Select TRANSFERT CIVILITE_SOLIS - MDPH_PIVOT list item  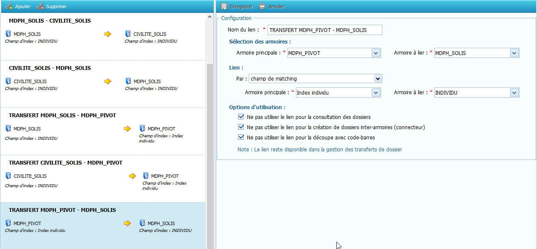click(x=66, y=163)
